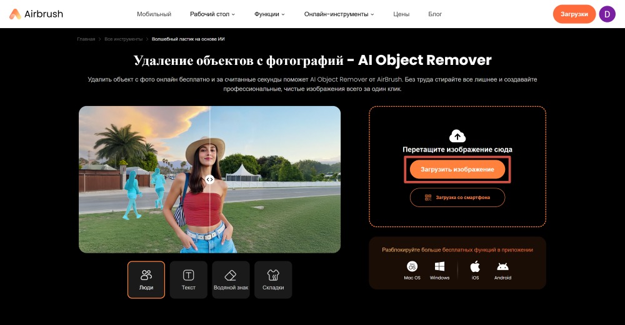625x325 pixels.
Task: Go to Главная breadcrumb
Action: point(86,39)
